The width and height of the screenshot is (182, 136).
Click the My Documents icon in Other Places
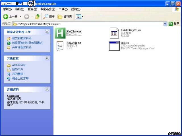click(x=9, y=70)
